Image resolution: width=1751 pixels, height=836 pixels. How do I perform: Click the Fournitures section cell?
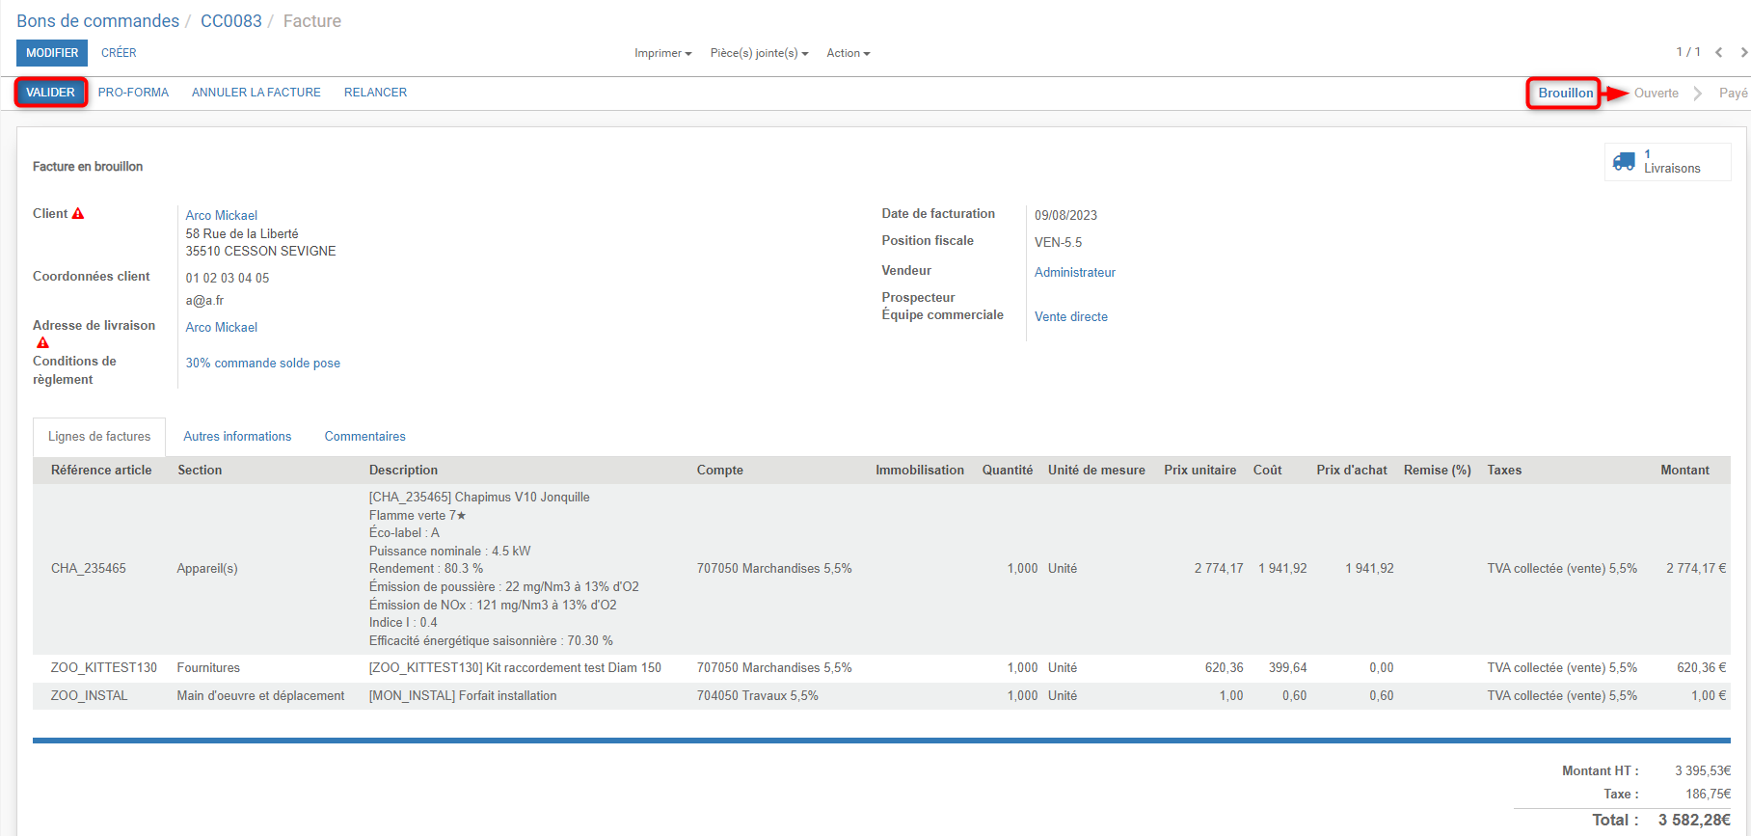[208, 668]
